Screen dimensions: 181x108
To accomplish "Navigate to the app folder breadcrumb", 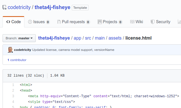I will point(77,38).
